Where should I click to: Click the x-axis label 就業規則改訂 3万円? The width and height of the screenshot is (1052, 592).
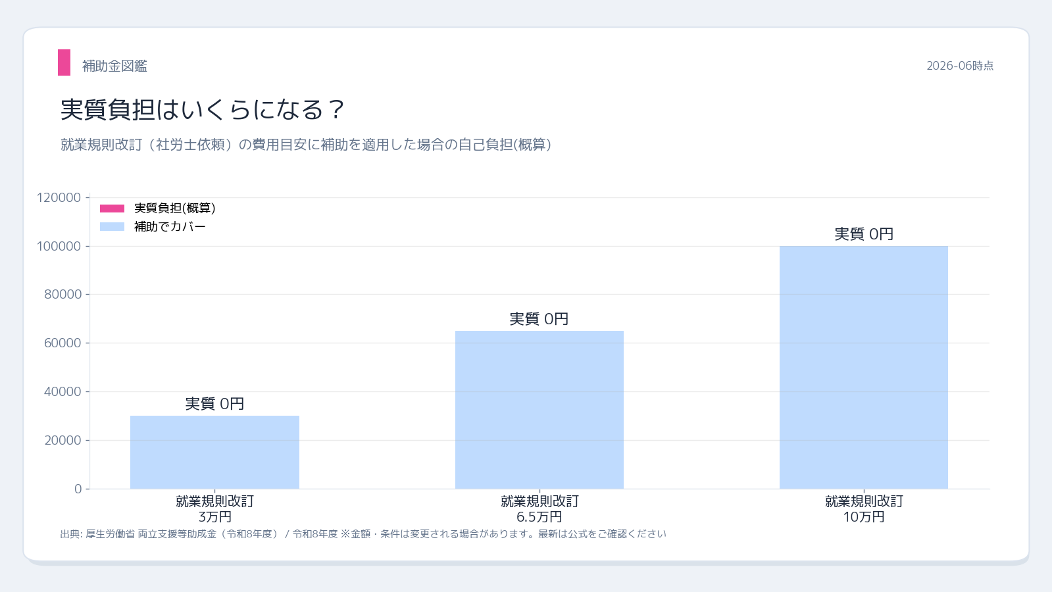tap(214, 509)
